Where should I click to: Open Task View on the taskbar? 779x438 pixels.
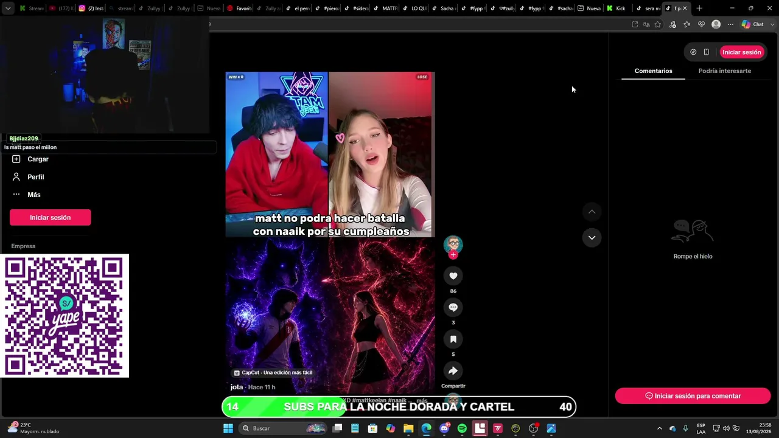coord(338,428)
